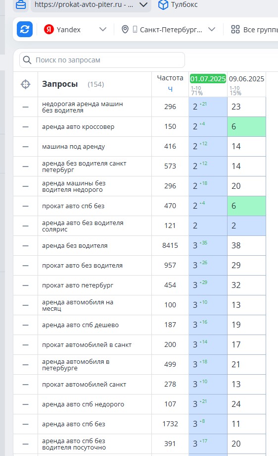Open the prokat-avto-piter.ru project dropdown

(x=143, y=4)
